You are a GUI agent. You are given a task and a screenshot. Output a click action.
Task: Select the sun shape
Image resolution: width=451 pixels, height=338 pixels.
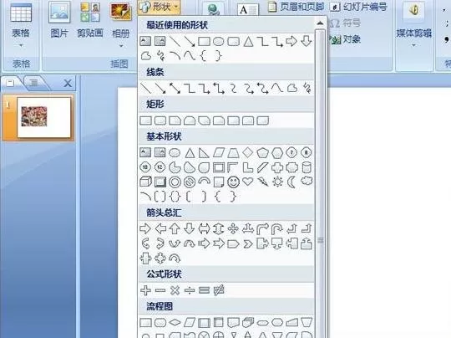pos(277,182)
